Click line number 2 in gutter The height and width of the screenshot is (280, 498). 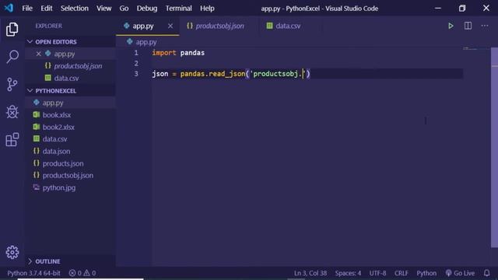(136, 63)
